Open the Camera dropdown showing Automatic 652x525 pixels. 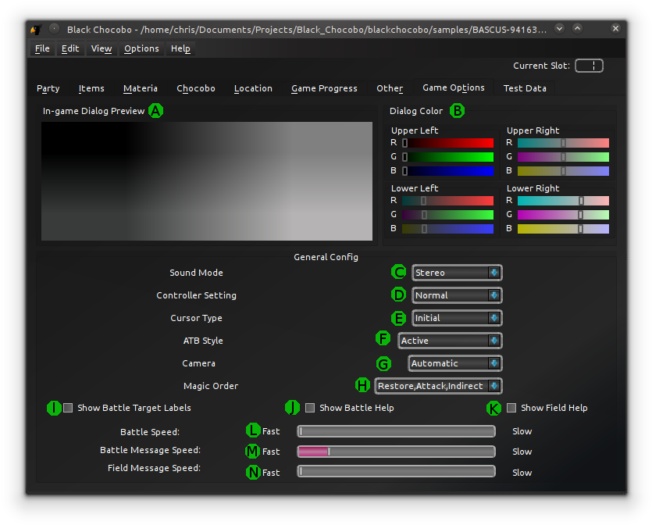(x=454, y=363)
